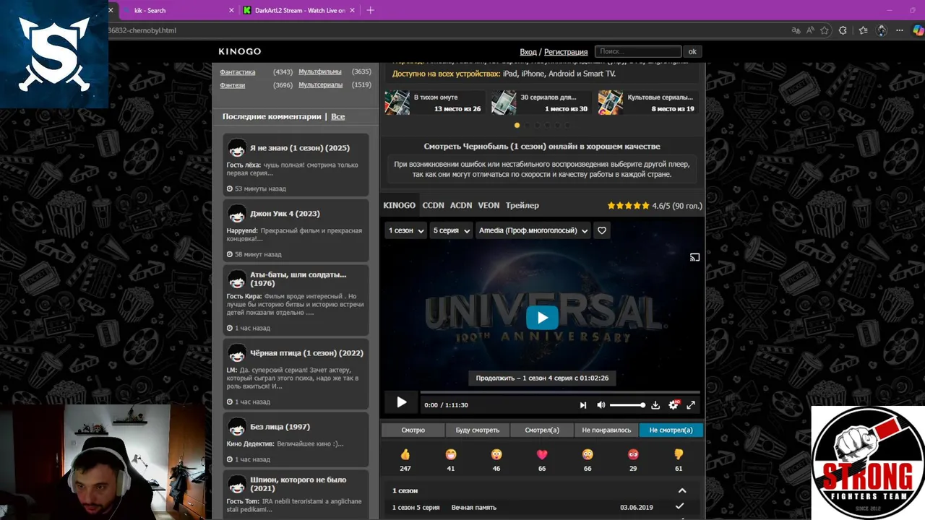The height and width of the screenshot is (520, 925).
Task: Collapse the 1 сезон episode list
Action: (681, 490)
